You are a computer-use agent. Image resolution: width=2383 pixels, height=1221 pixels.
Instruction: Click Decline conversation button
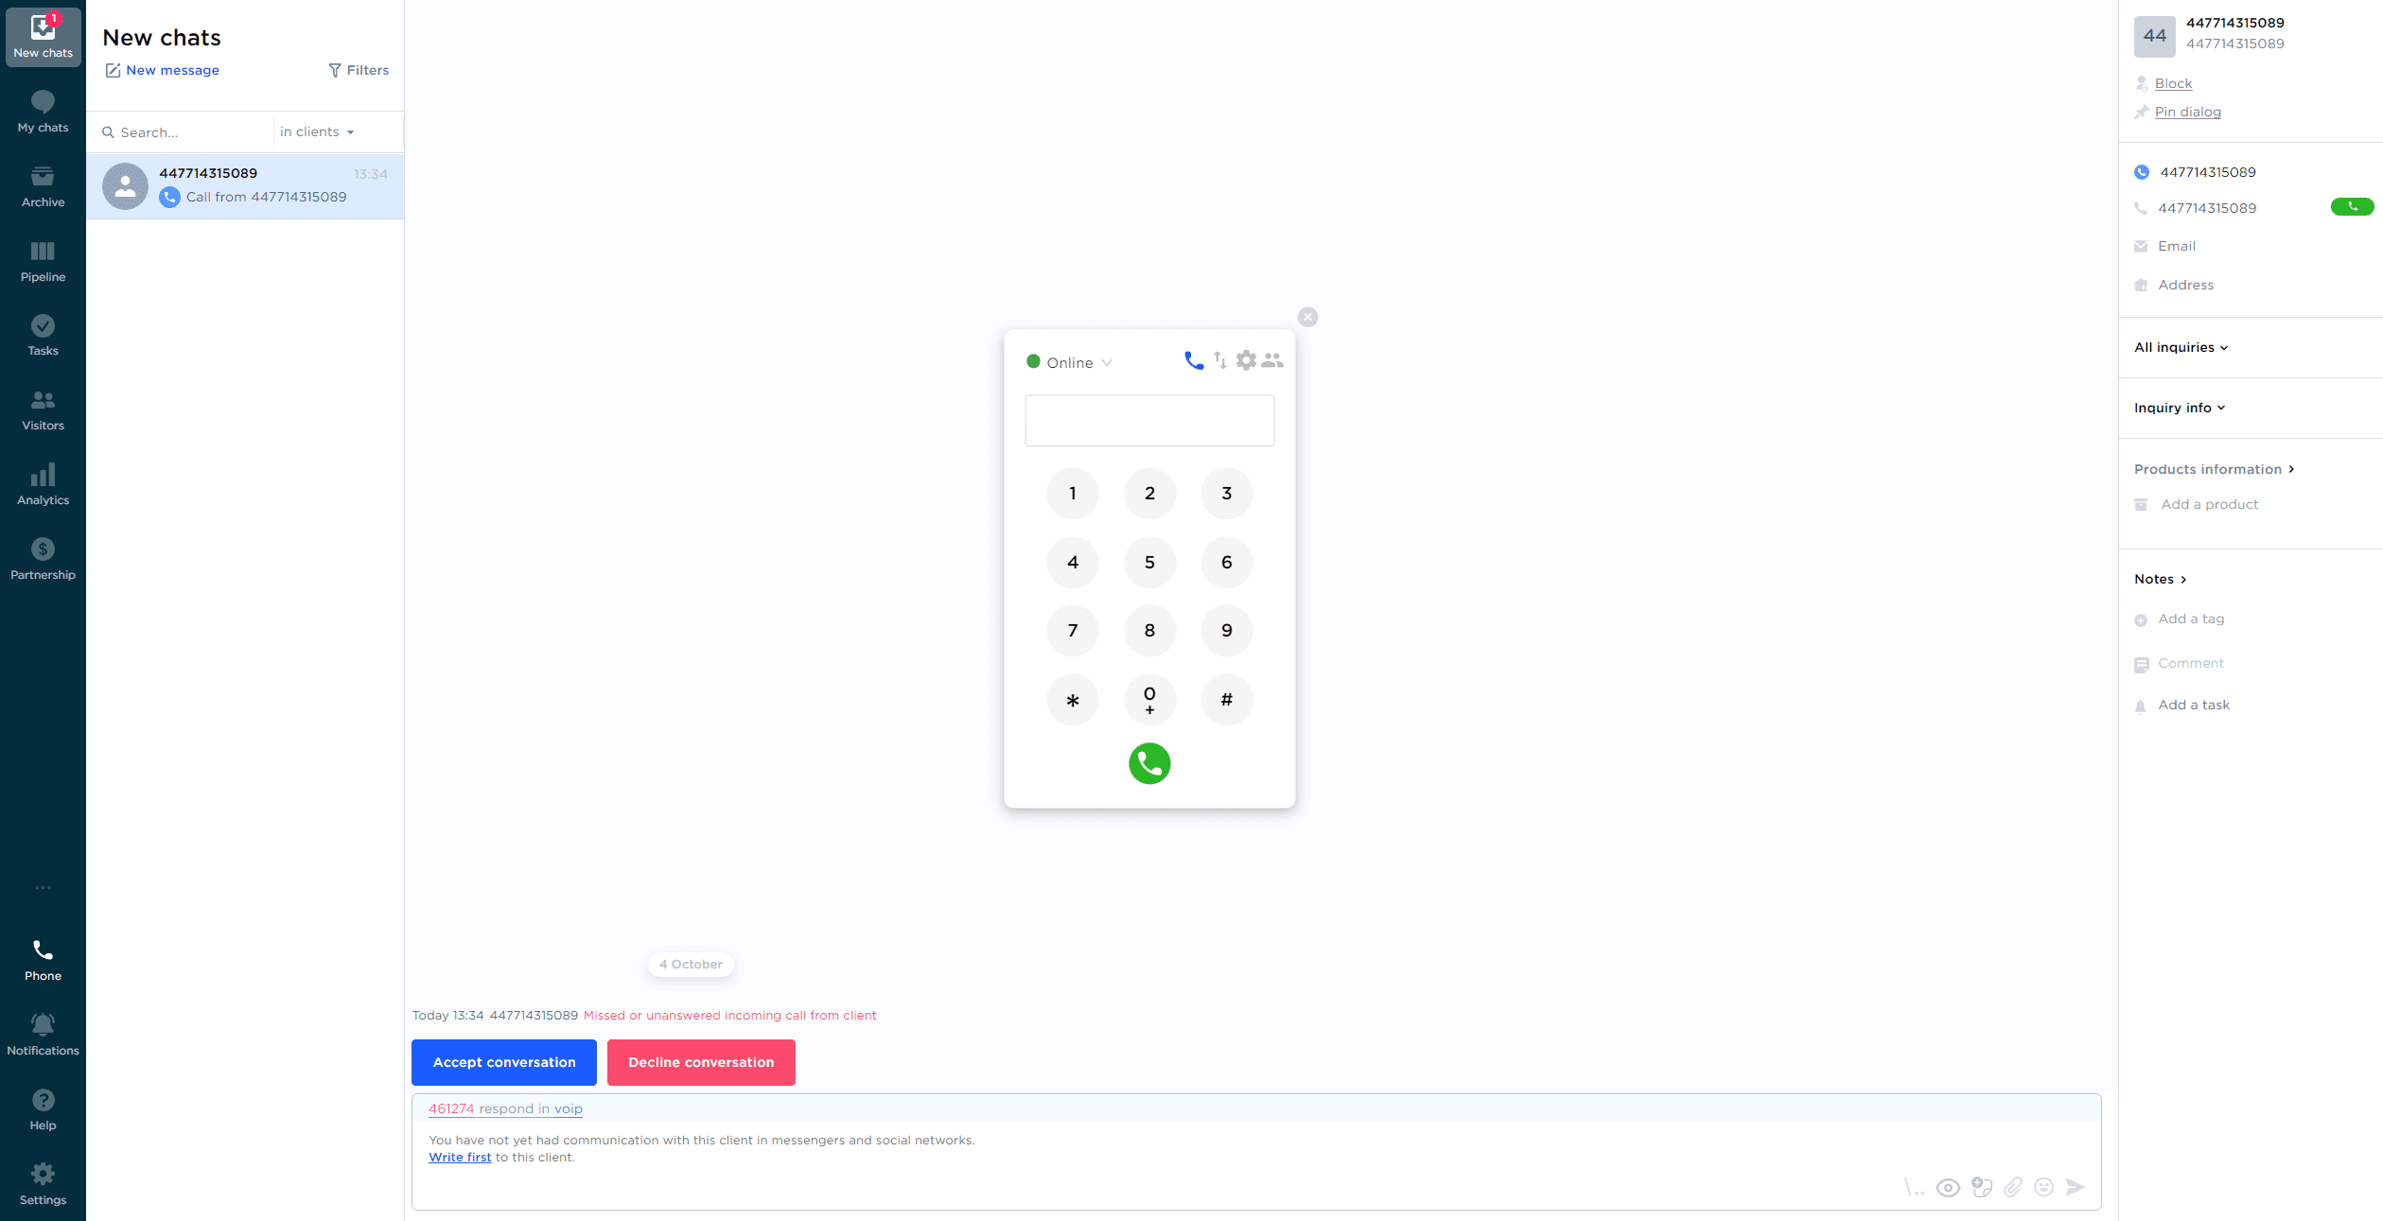pyautogui.click(x=701, y=1062)
